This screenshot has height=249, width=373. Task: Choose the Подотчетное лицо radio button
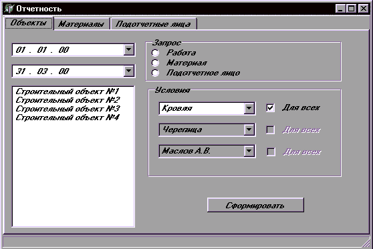(x=155, y=73)
